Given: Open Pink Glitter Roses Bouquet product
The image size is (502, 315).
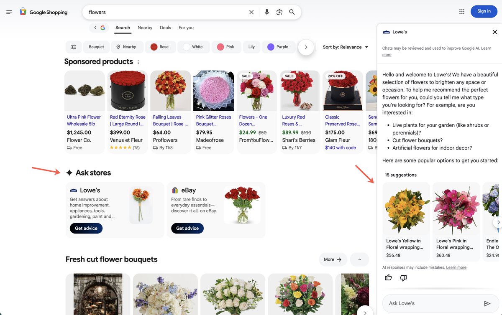Looking at the screenshot, I should coord(213,120).
